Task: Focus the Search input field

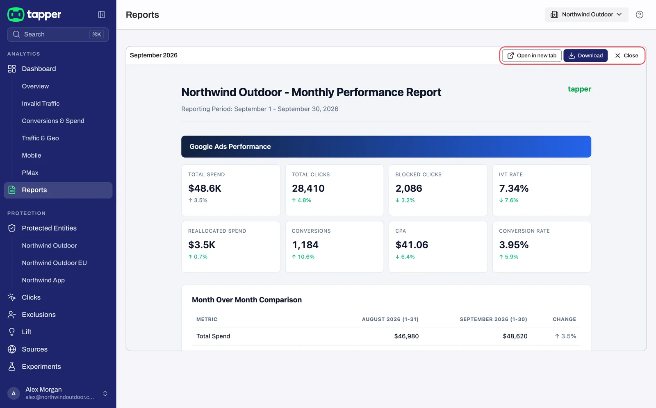Action: click(x=58, y=34)
